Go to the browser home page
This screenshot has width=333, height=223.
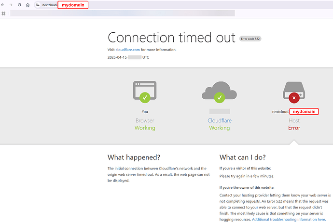tap(28, 5)
